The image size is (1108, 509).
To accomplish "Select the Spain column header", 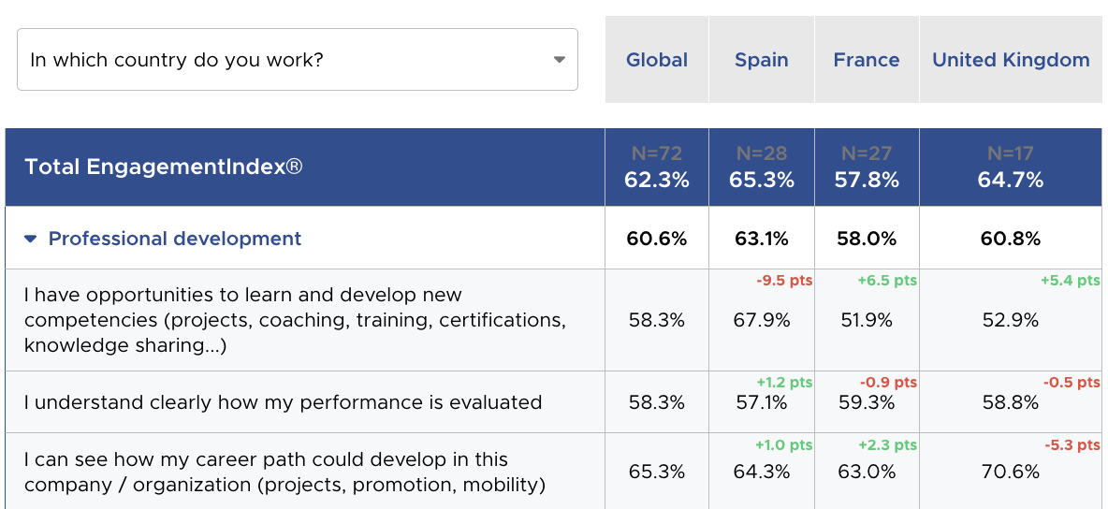I will [x=762, y=60].
